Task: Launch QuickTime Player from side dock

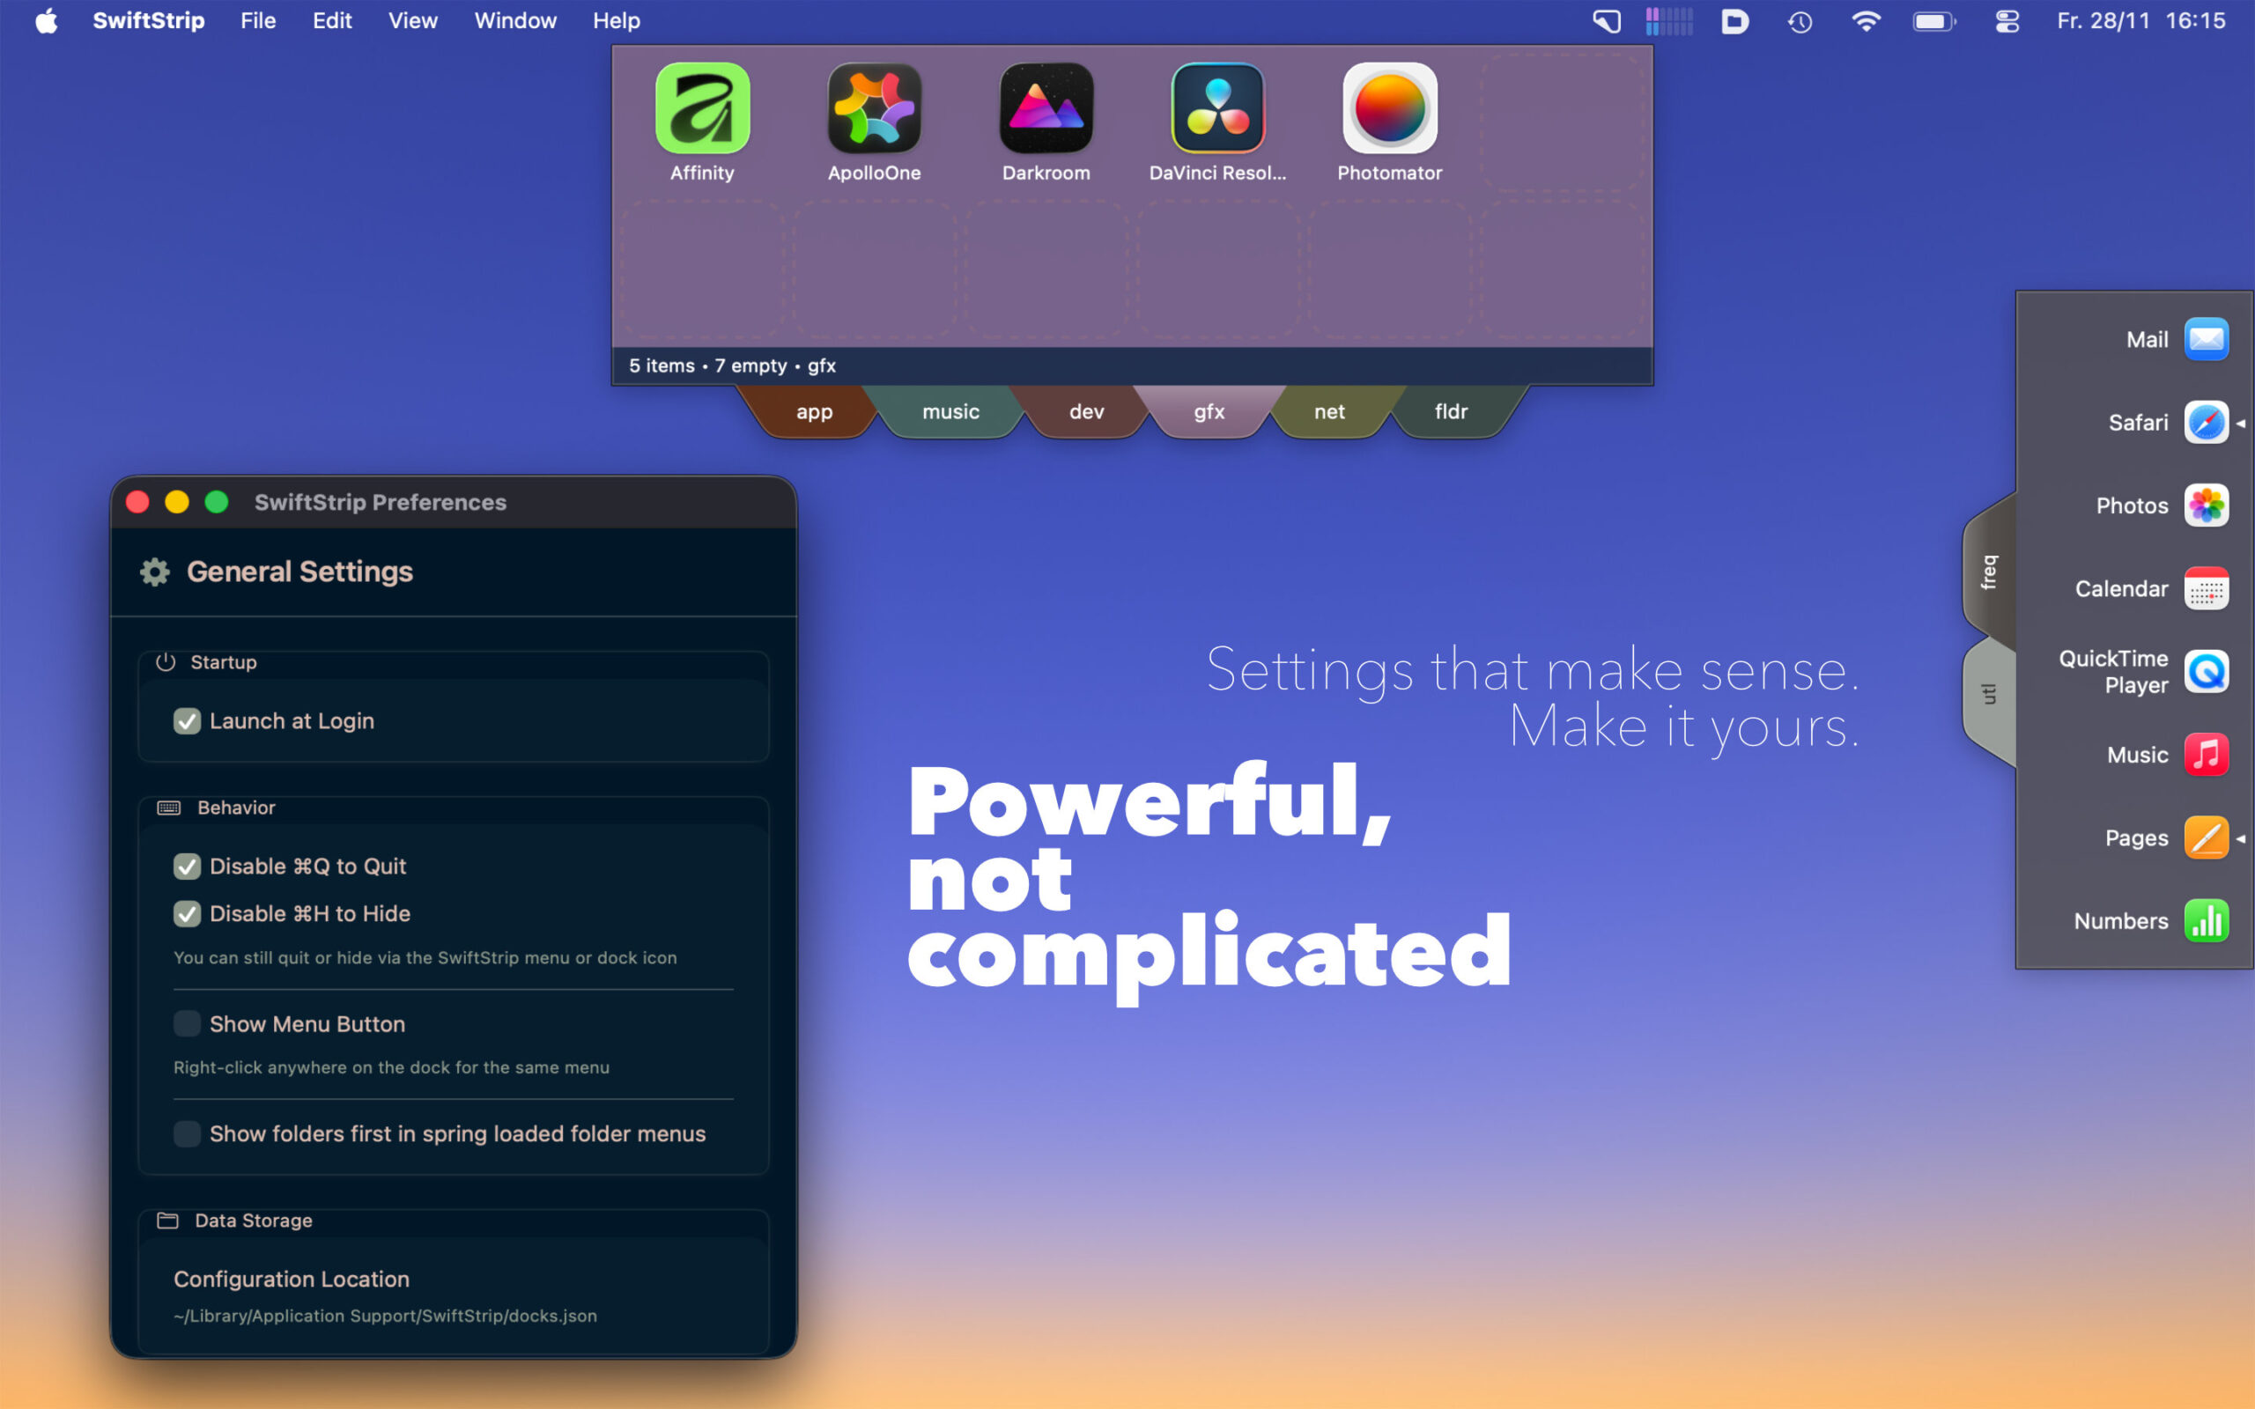Action: (2205, 671)
